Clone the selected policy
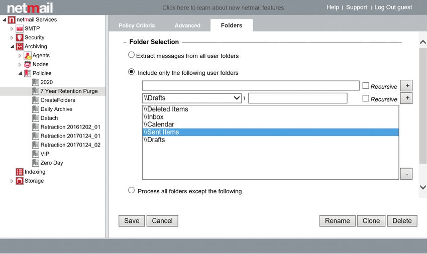 [371, 221]
